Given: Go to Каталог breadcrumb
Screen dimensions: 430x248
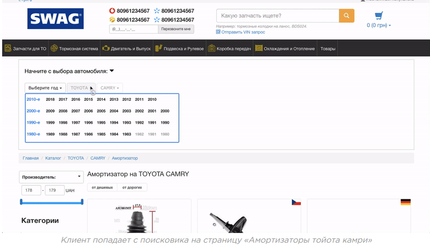Looking at the screenshot, I should [x=53, y=158].
